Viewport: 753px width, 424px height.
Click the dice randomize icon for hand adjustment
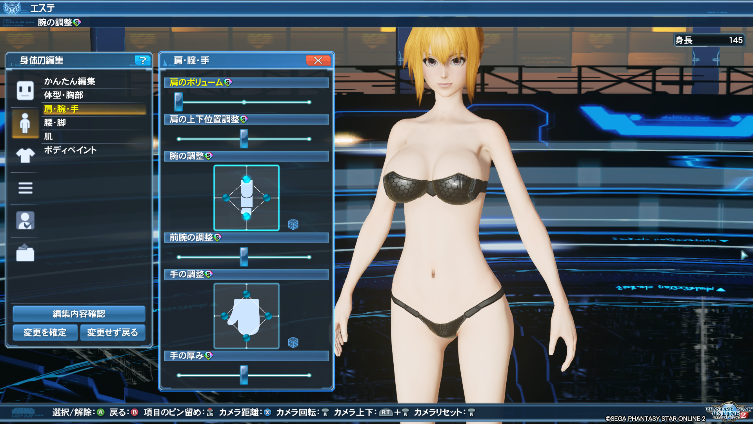coord(293,342)
